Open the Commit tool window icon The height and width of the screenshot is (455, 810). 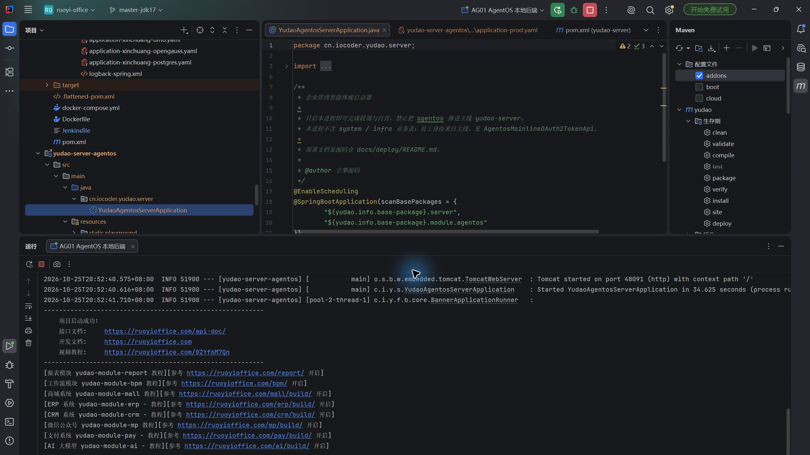coord(9,48)
